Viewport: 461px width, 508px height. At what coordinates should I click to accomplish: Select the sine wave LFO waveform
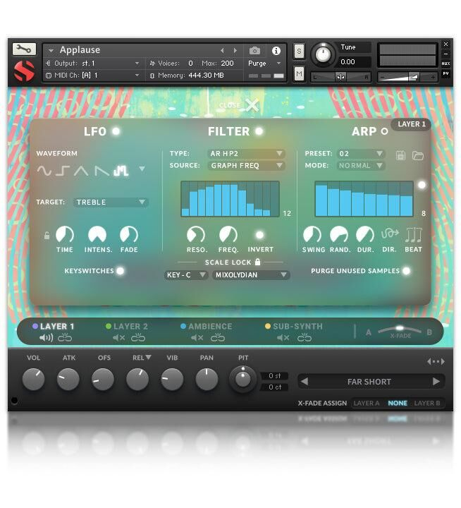(44, 171)
